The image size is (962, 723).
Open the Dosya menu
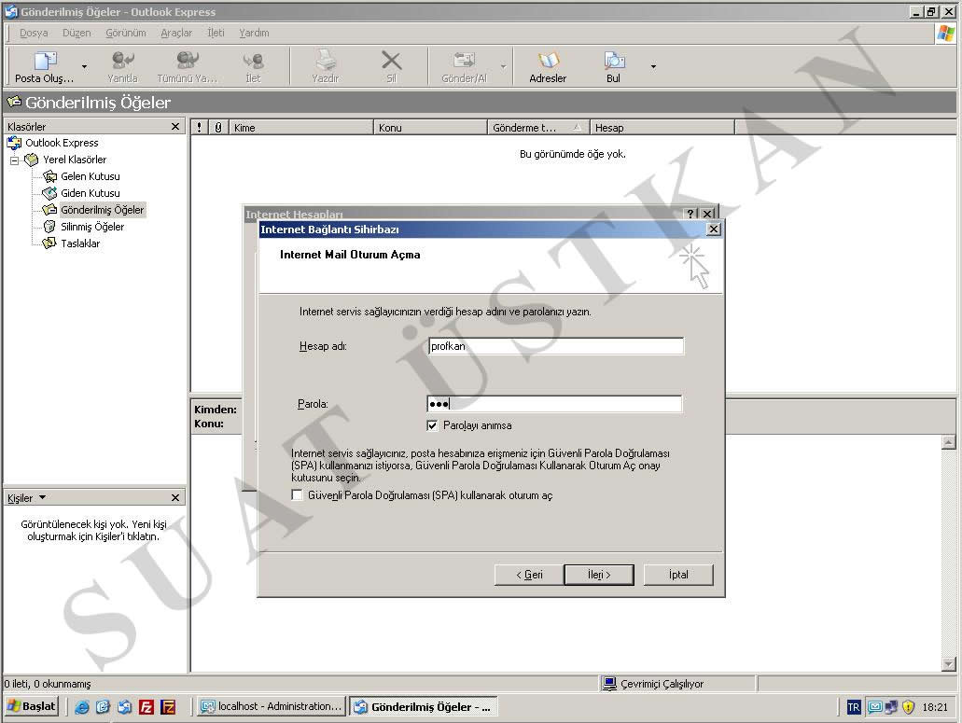(x=34, y=33)
